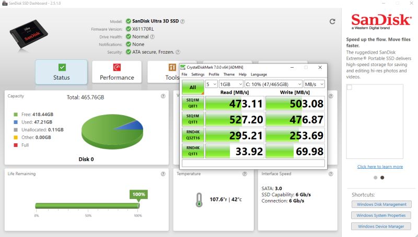This screenshot has height=237, width=418.
Task: Open Windows Device Manager shortcut
Action: pyautogui.click(x=381, y=227)
